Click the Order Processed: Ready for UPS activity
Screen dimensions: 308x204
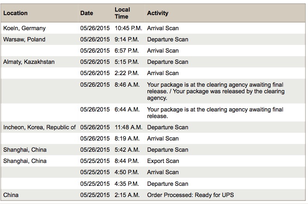coord(190,195)
